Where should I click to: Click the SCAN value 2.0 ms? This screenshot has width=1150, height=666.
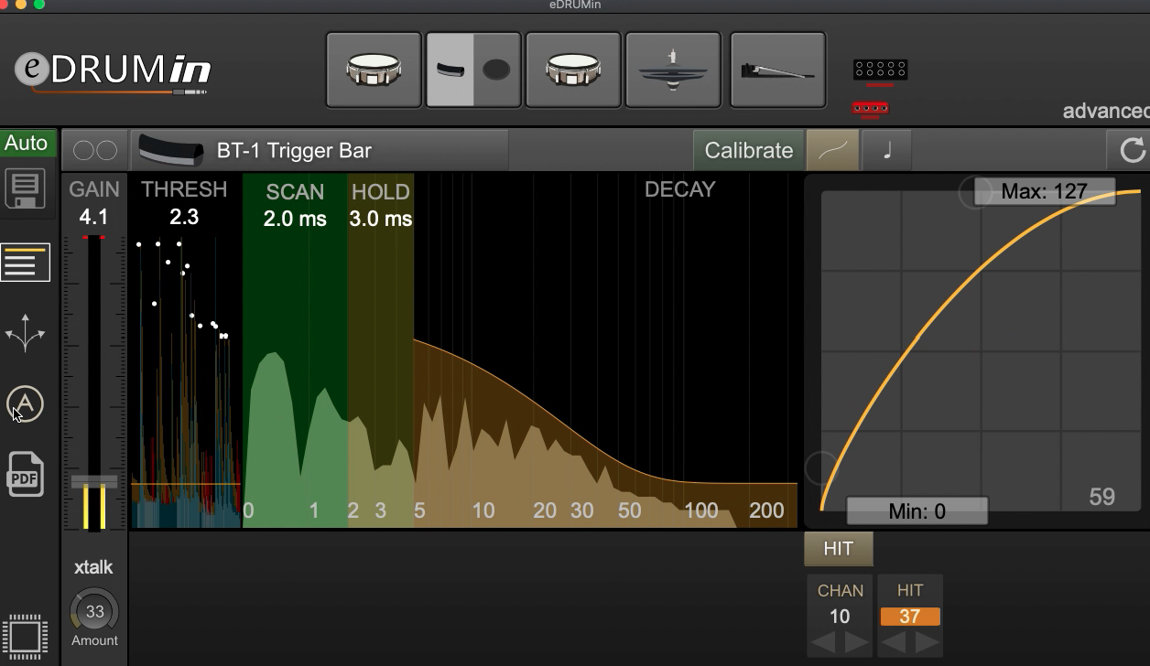coord(295,220)
